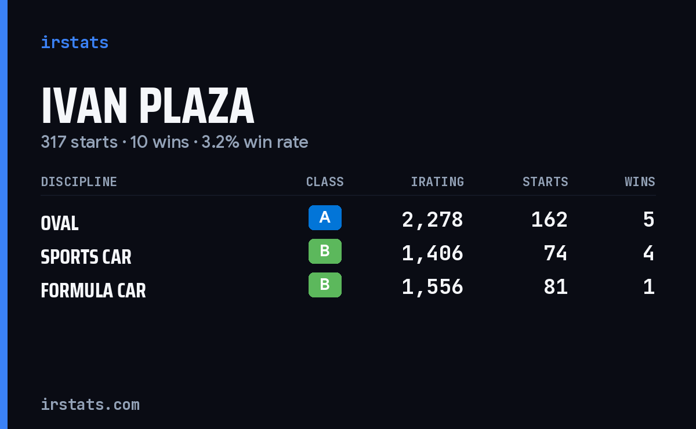
Task: Select the Formula Car class B badge
Action: click(x=325, y=285)
